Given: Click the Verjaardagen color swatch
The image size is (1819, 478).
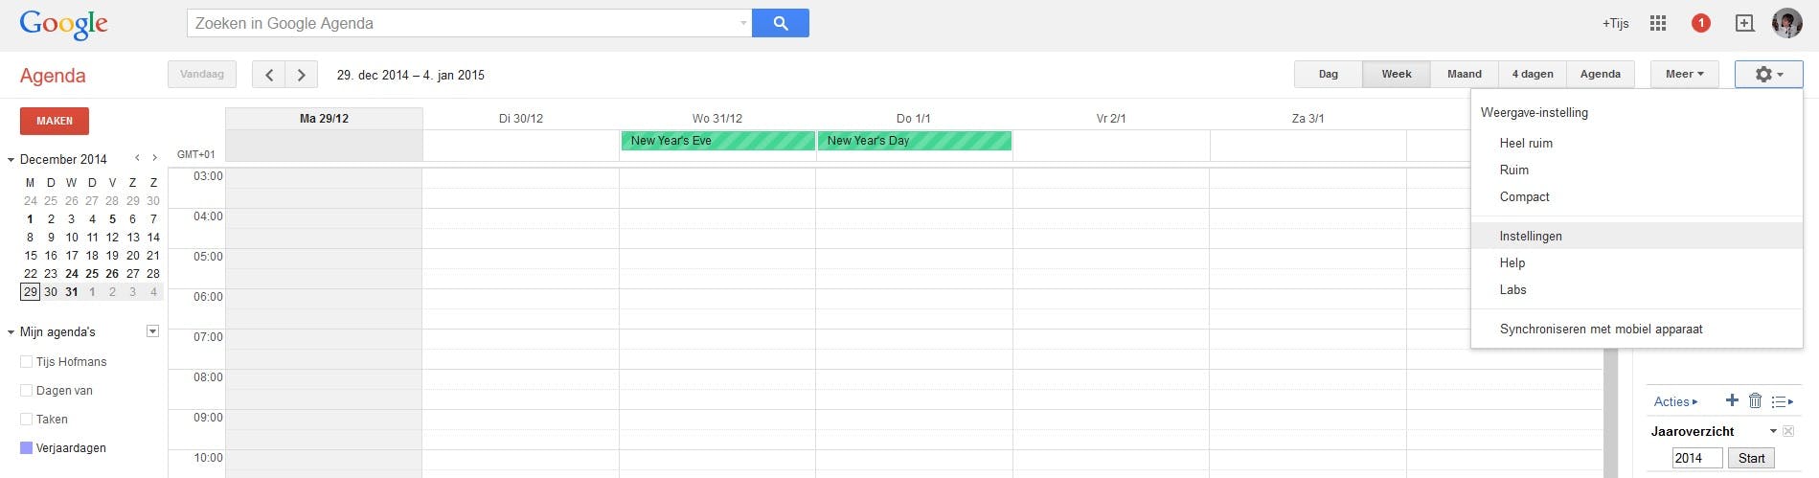Looking at the screenshot, I should (27, 448).
